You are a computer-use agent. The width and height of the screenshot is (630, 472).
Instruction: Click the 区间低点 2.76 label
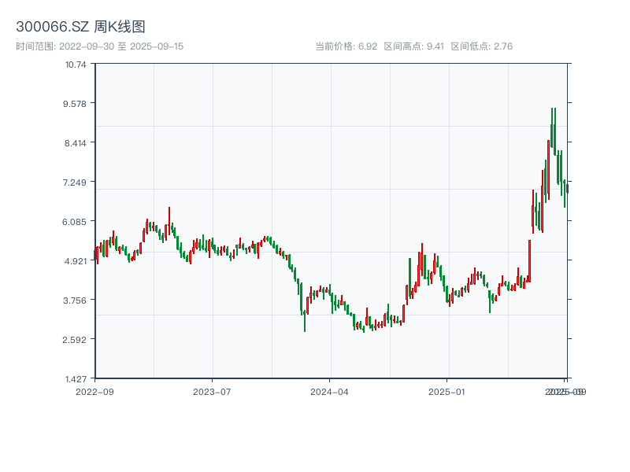point(481,46)
